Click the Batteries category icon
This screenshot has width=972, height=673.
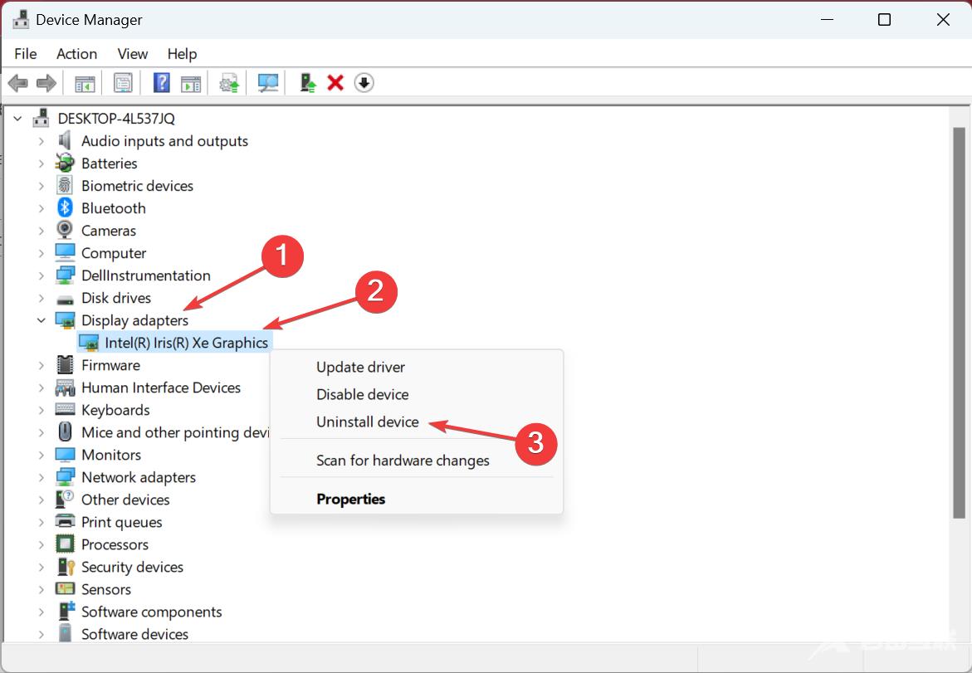pos(65,163)
